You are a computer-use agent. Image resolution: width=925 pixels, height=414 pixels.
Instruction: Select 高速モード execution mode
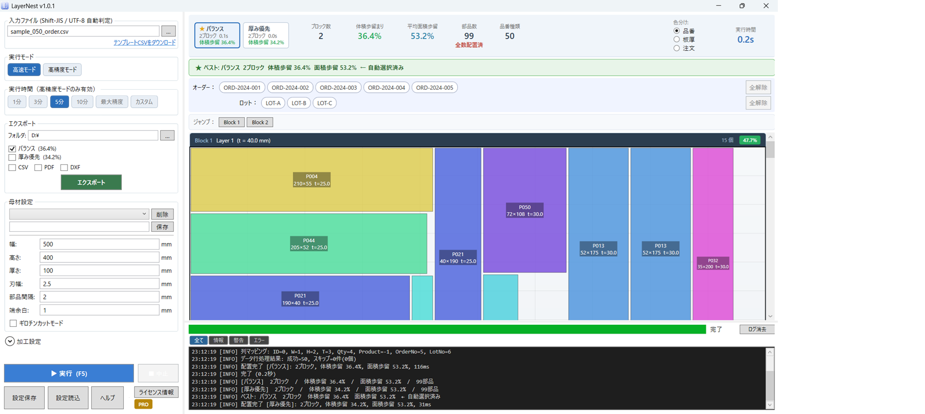(24, 70)
